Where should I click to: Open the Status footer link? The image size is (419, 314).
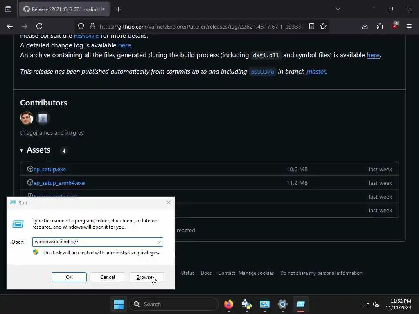[187, 273]
